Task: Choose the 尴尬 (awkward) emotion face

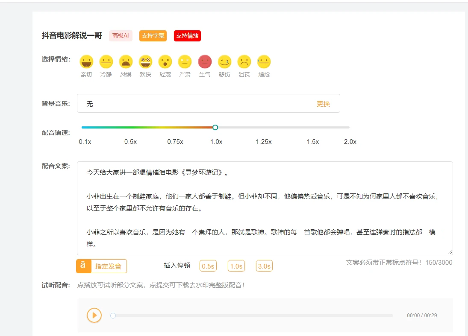Action: point(264,62)
